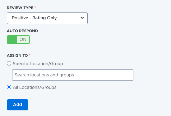Click the green area of the Auto Respond switch
171x116 pixels.
coord(12,40)
